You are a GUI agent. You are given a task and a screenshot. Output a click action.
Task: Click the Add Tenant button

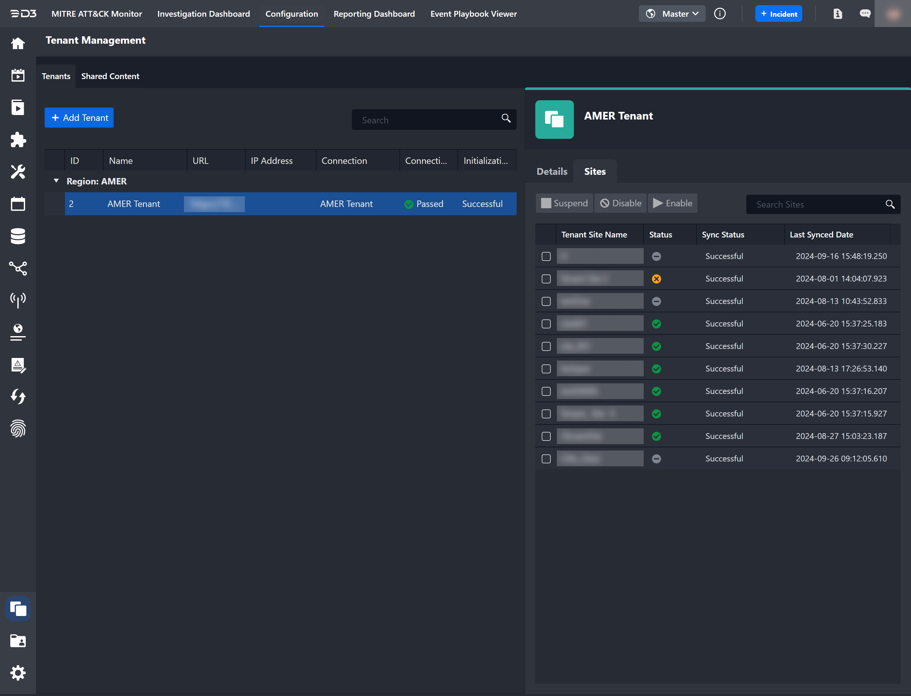click(x=79, y=118)
